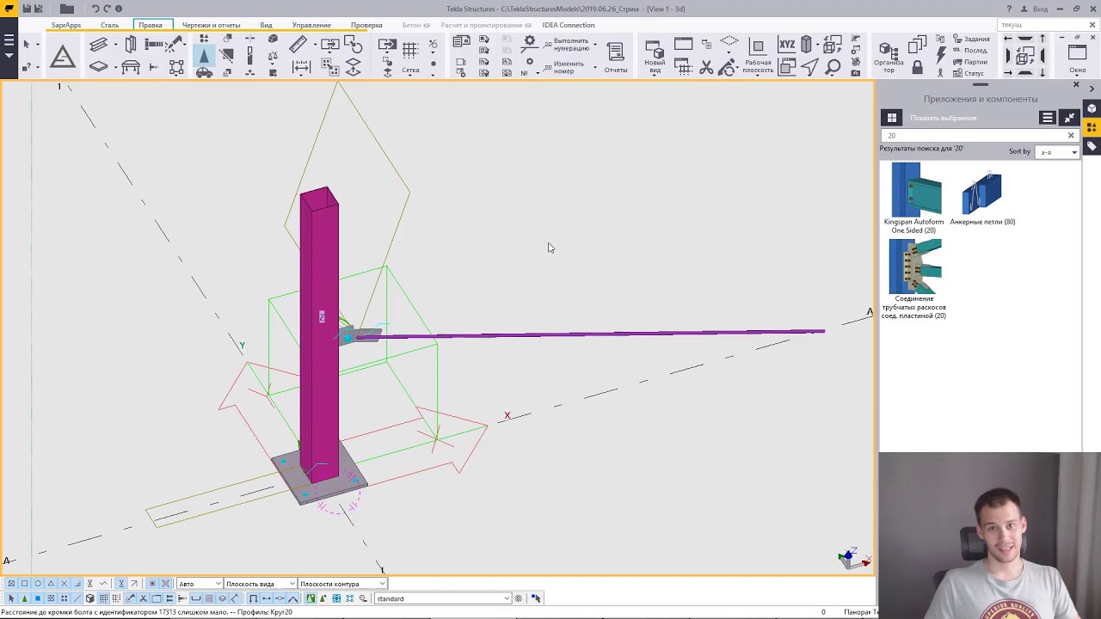
Task: Click the XYZ coordinate icon
Action: (x=786, y=45)
